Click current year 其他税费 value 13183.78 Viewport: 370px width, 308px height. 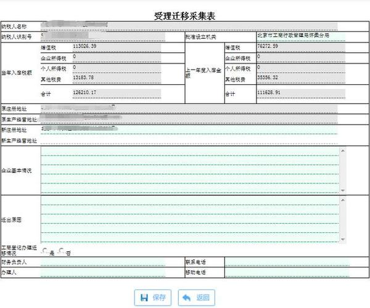pos(117,79)
